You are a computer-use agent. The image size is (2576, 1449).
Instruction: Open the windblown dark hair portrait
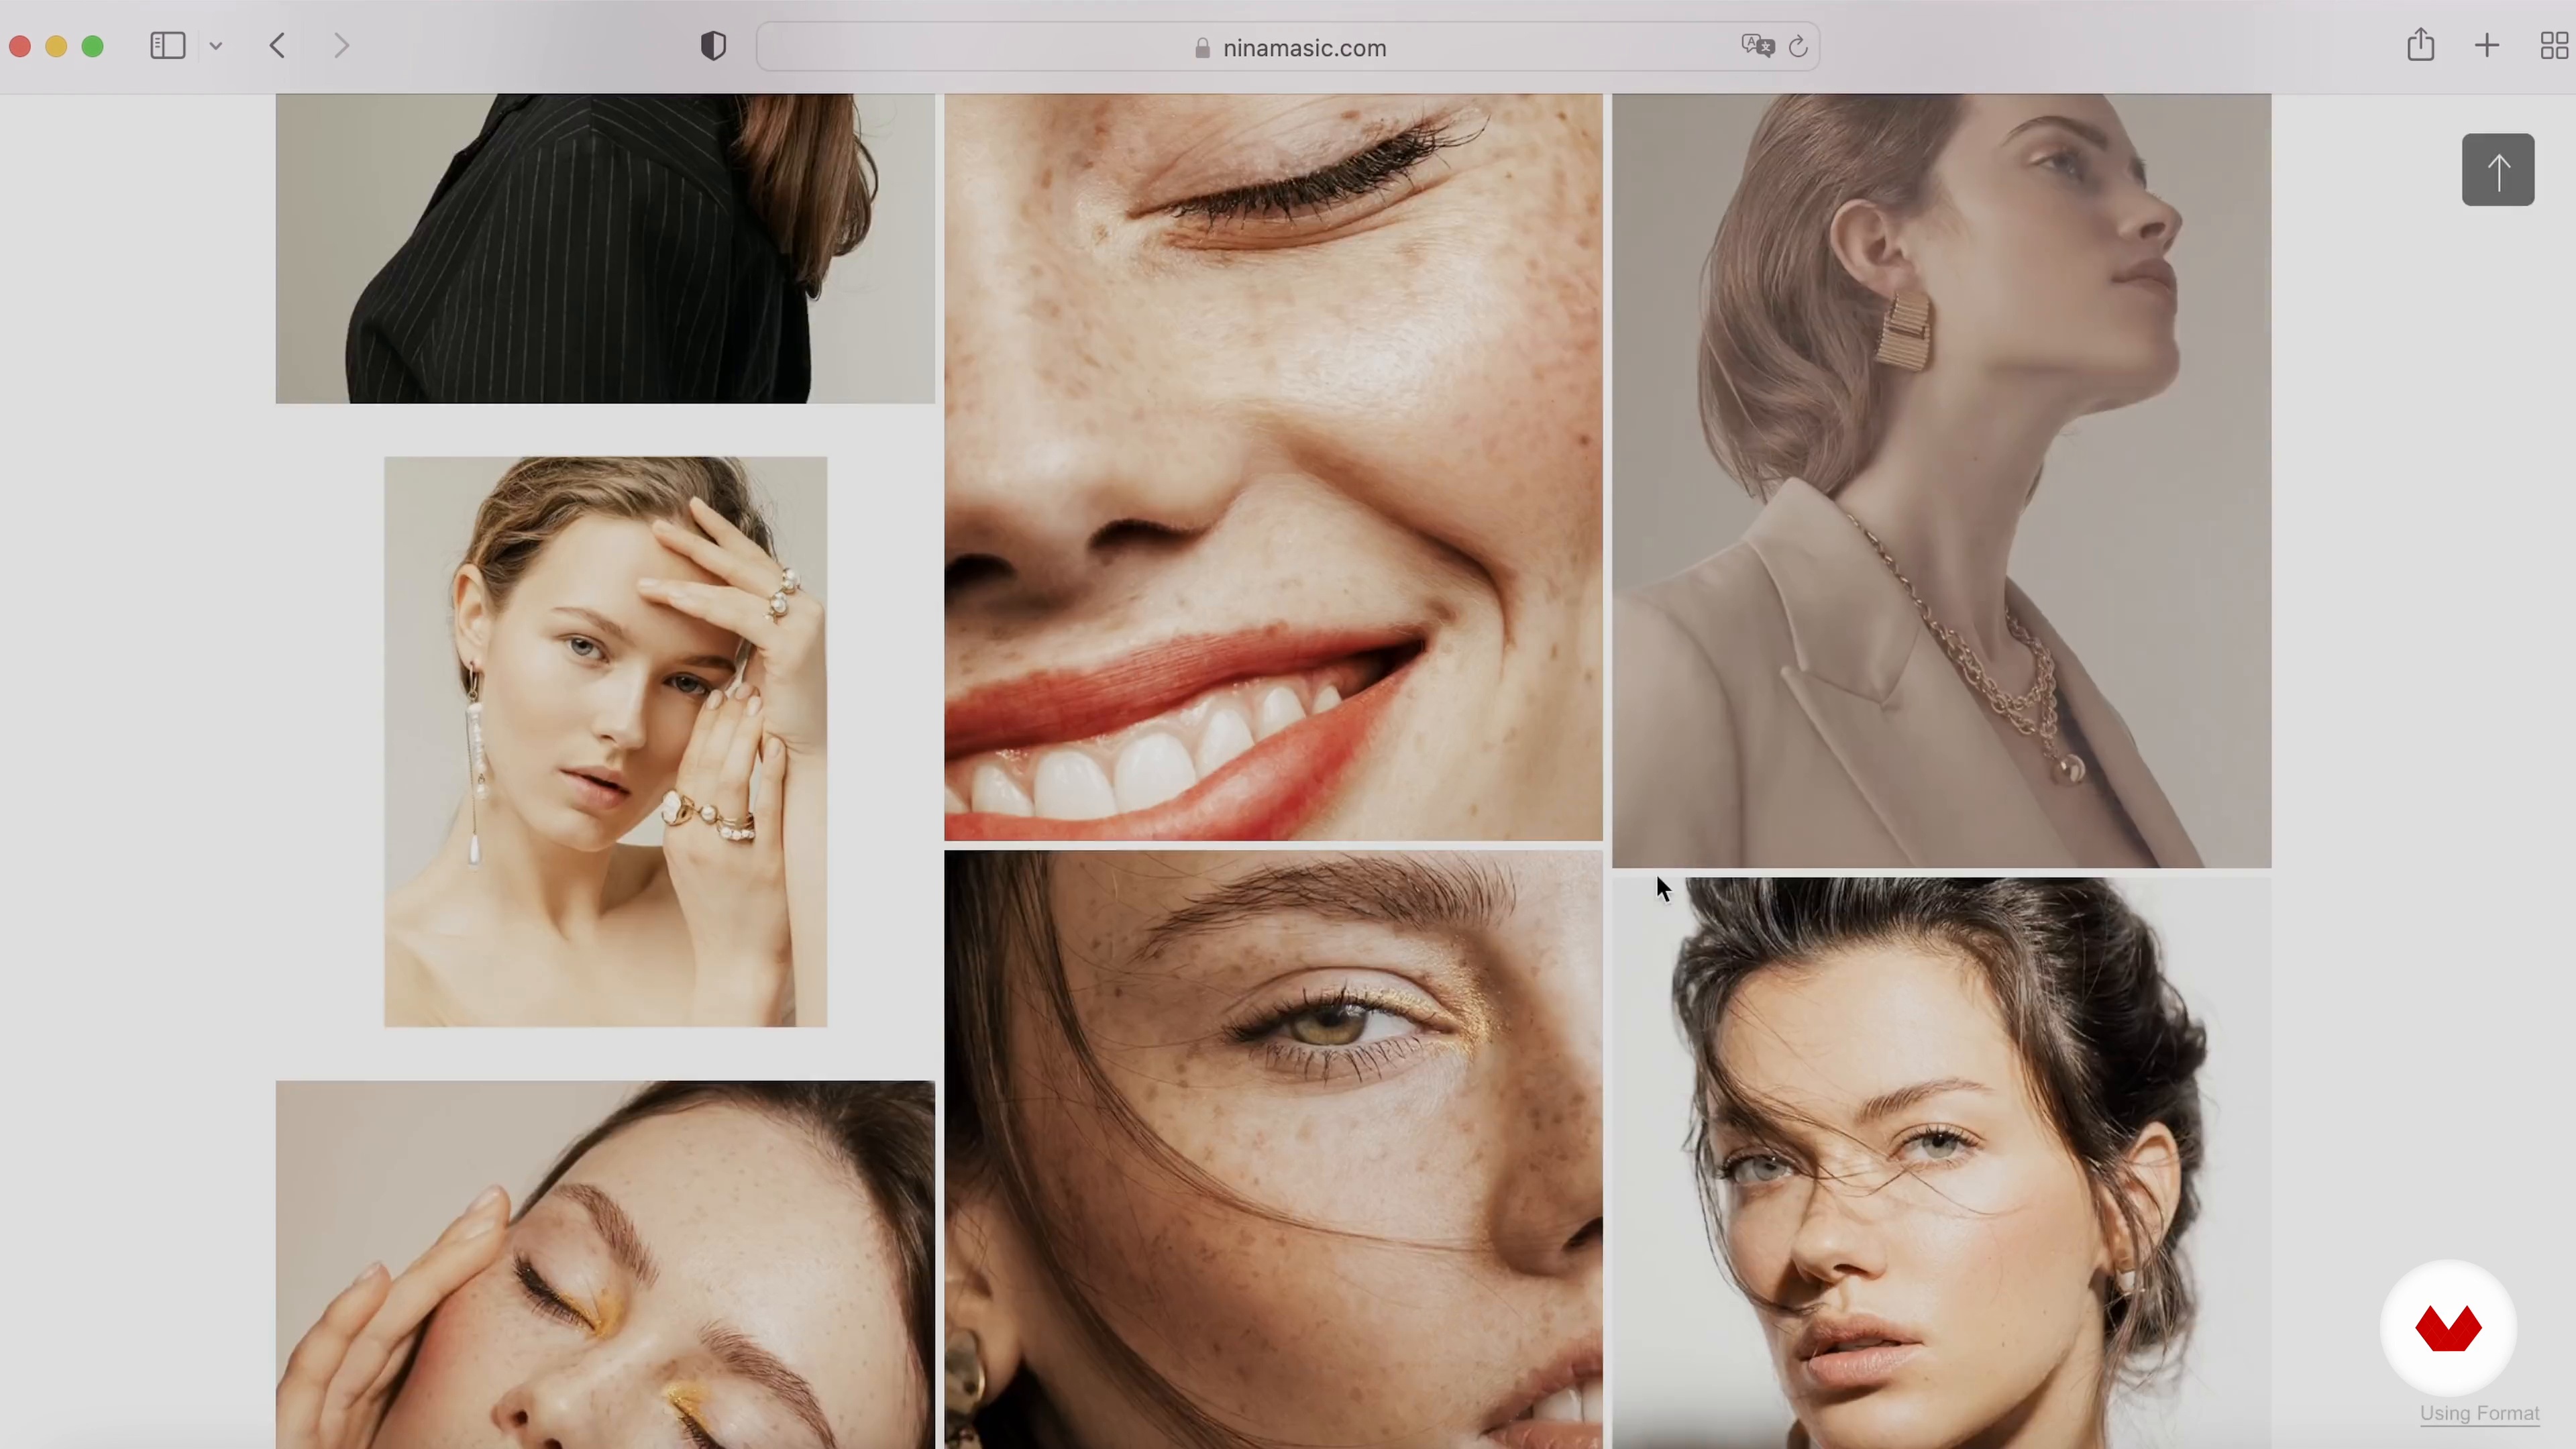(x=1941, y=1164)
